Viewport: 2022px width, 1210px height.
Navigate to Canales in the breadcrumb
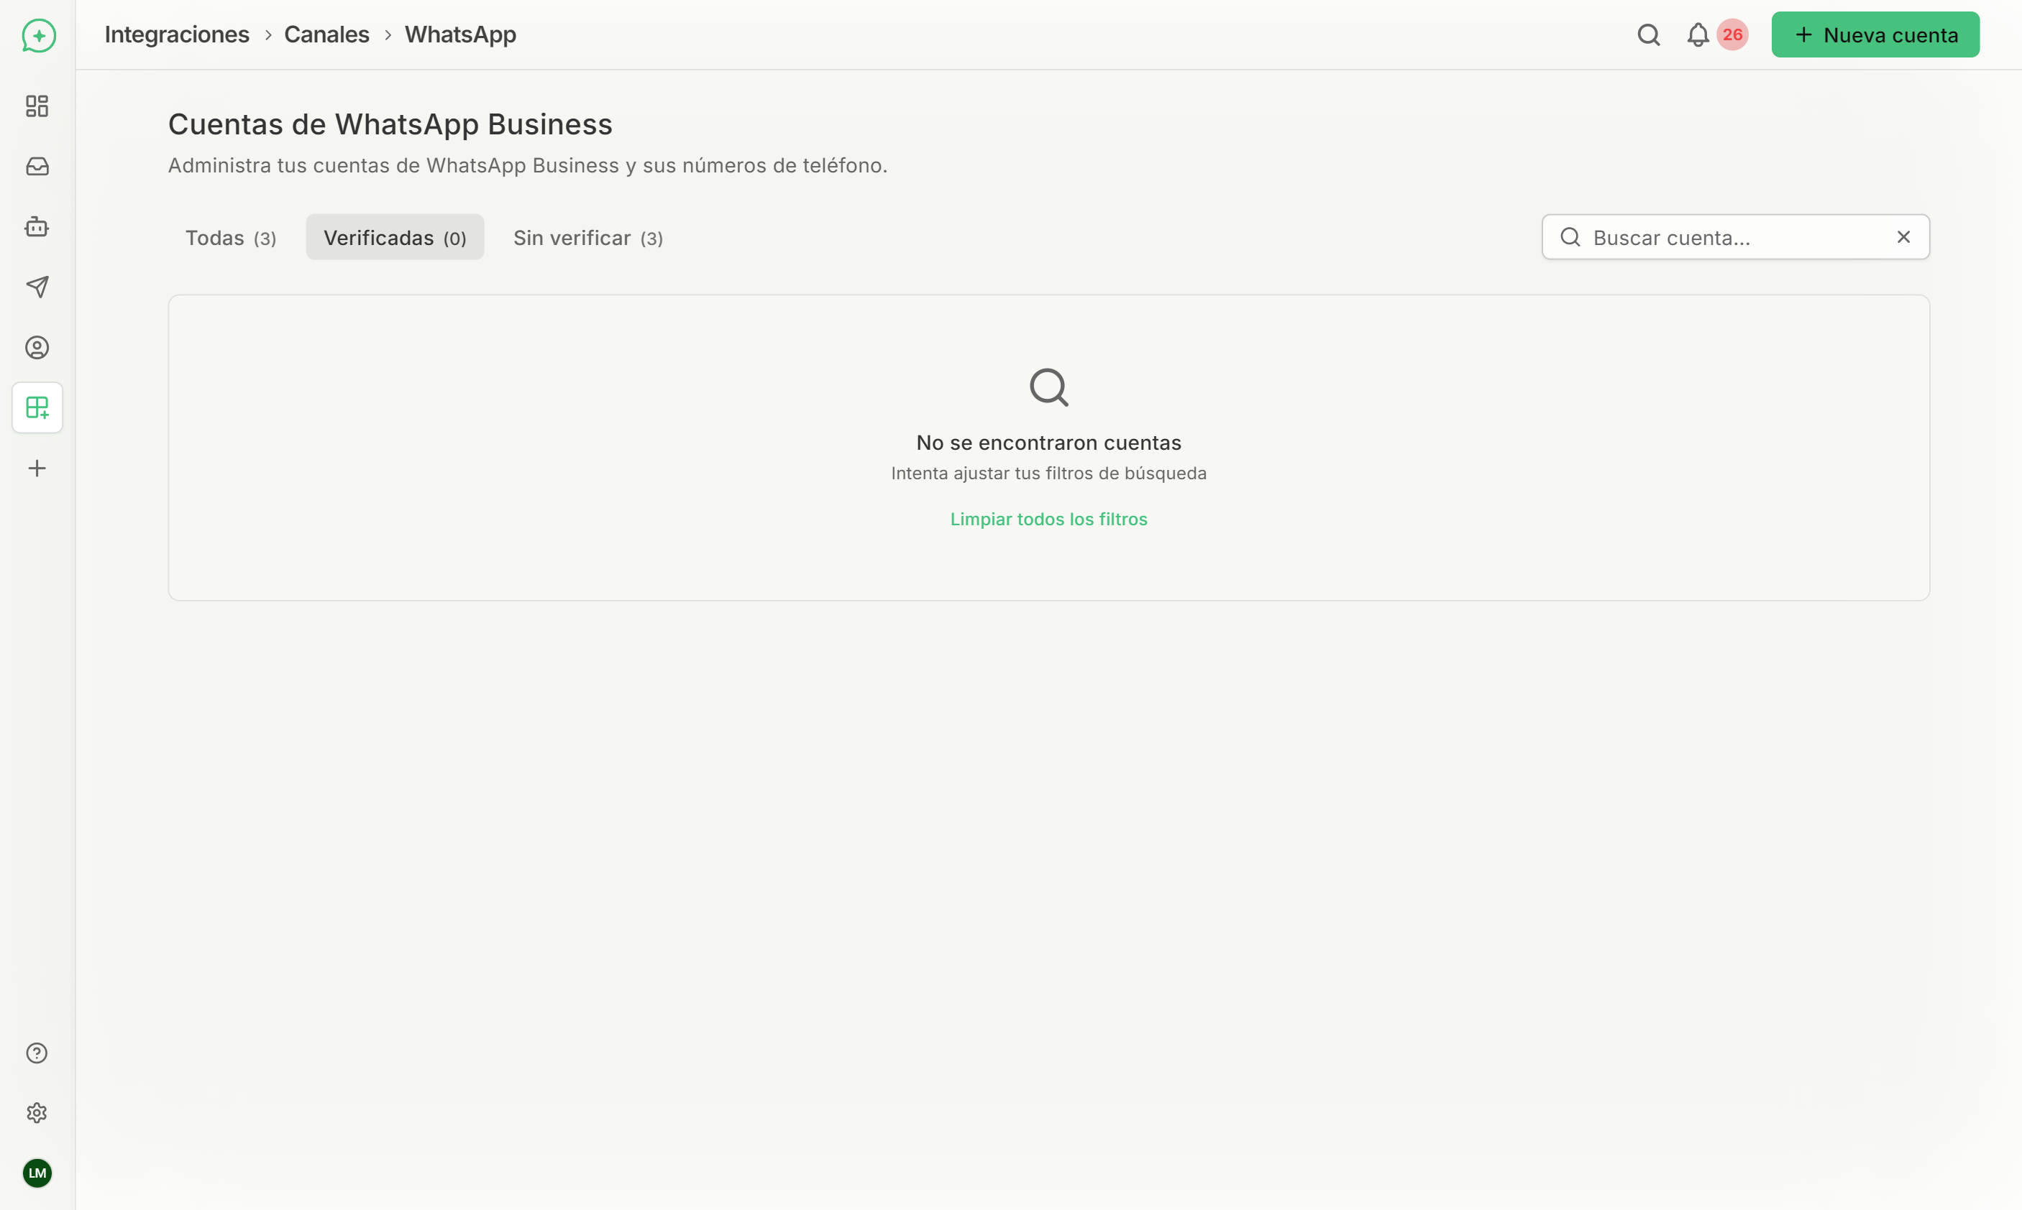[x=326, y=34]
